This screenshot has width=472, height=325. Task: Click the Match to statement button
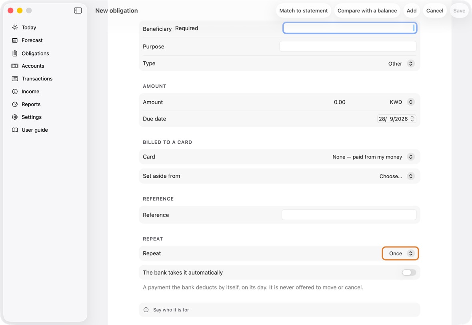pyautogui.click(x=304, y=10)
